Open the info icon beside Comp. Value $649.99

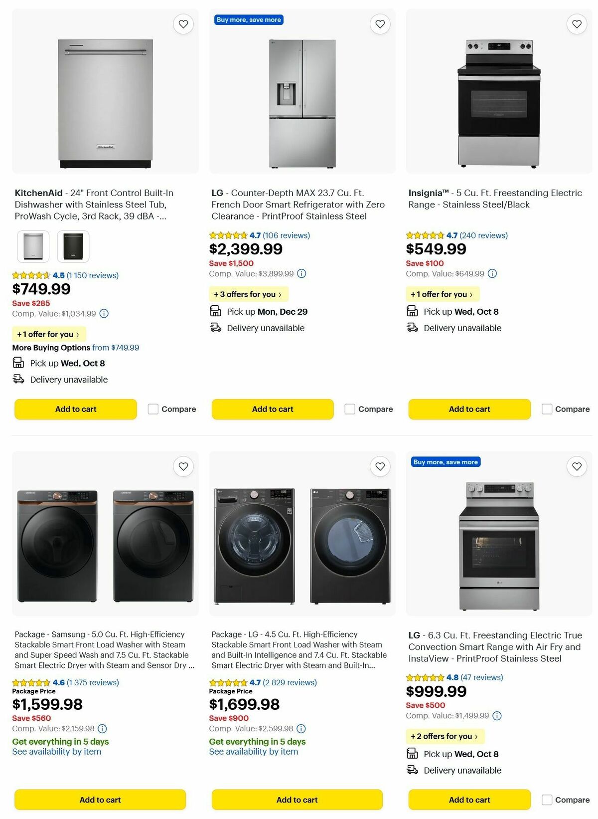click(492, 273)
